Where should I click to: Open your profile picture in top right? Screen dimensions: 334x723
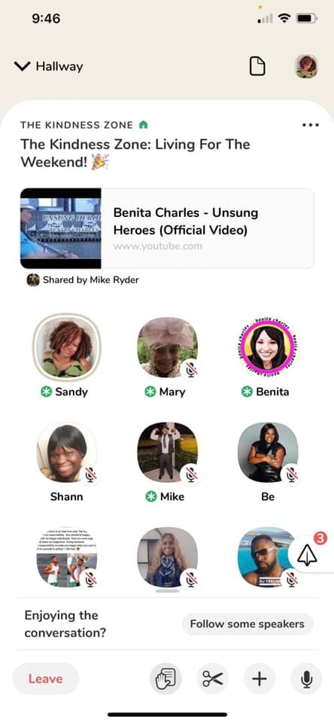pos(306,66)
